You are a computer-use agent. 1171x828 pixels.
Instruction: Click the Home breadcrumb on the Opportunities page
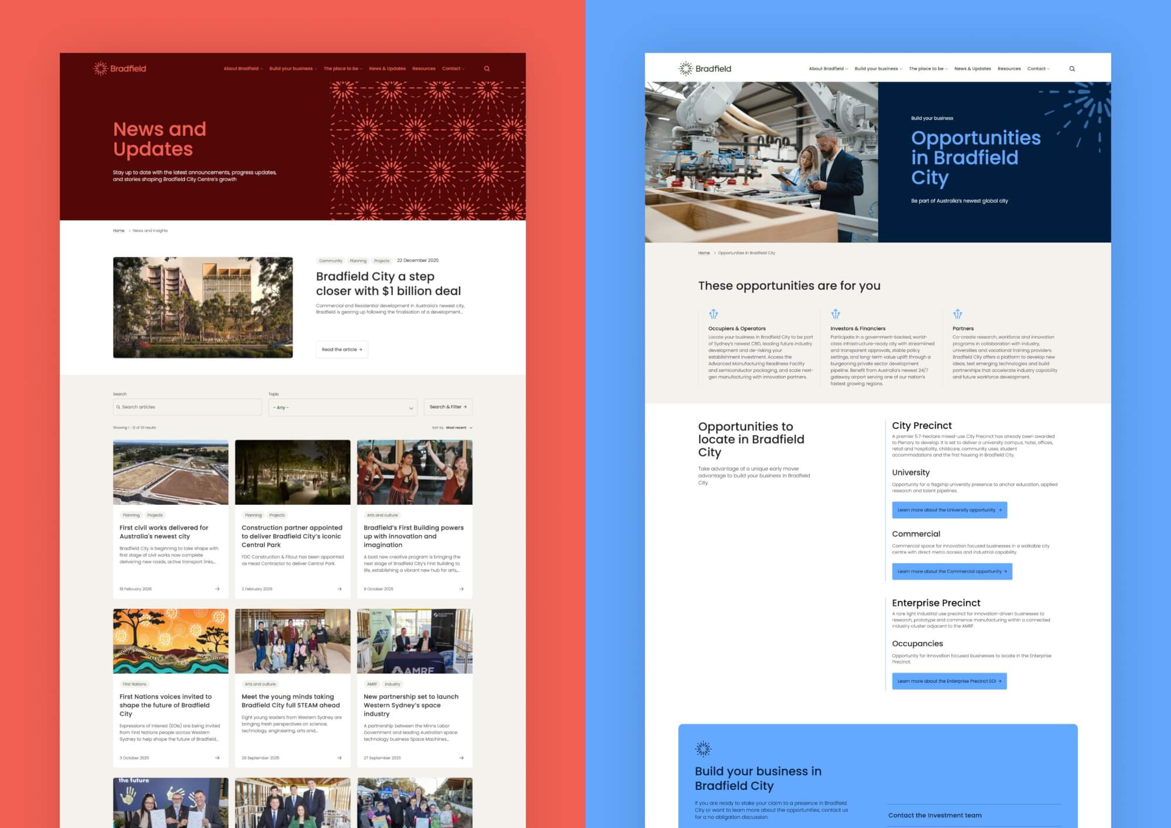(x=704, y=253)
